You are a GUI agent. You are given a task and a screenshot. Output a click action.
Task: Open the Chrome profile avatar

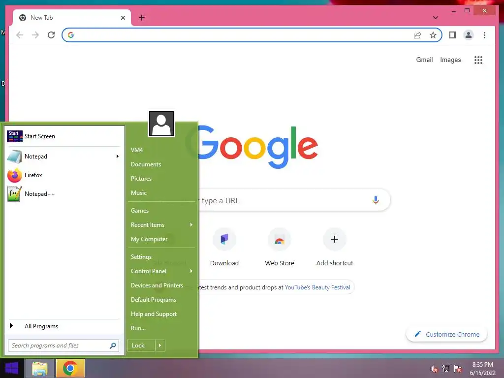[469, 35]
